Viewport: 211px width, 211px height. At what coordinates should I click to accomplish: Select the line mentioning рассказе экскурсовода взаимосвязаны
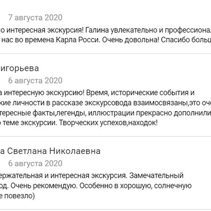[x=105, y=103]
